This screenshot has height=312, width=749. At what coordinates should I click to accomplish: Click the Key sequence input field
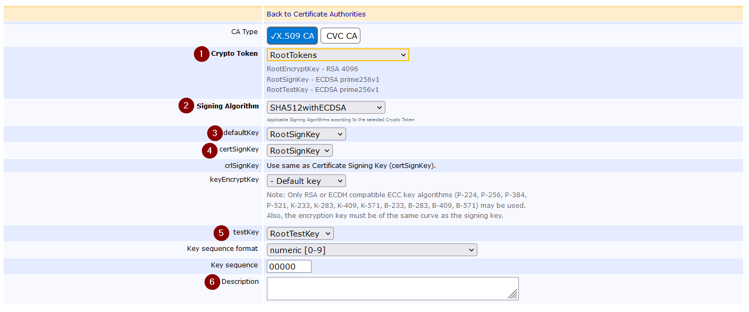coord(289,266)
